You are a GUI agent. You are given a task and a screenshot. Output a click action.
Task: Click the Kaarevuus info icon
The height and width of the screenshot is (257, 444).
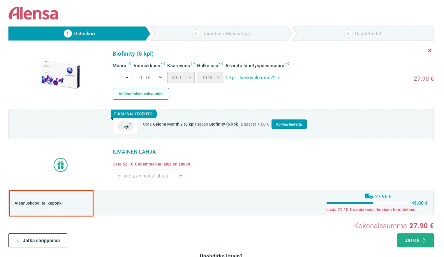click(x=193, y=64)
